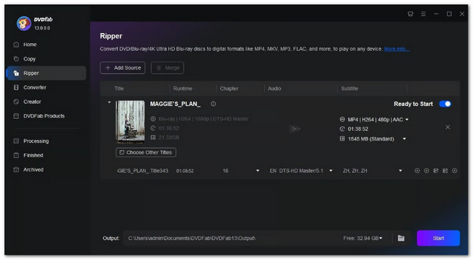Open the skin theme t-shirt icon
This screenshot has height=260, width=473.
pos(410,14)
